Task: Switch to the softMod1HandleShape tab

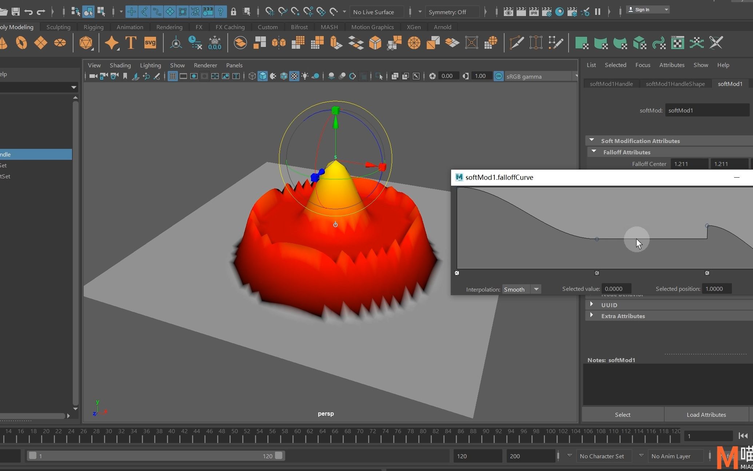Action: point(675,84)
